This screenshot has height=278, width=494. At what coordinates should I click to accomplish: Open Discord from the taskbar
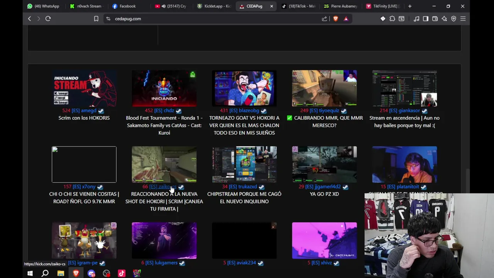[91, 273]
